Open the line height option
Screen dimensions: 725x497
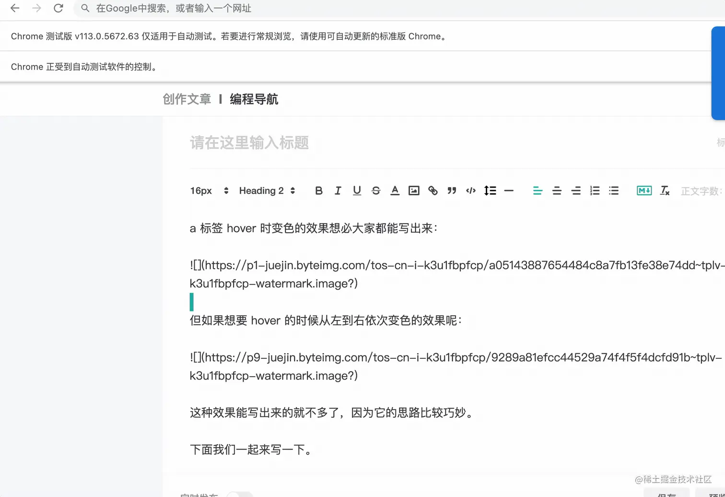tap(490, 191)
